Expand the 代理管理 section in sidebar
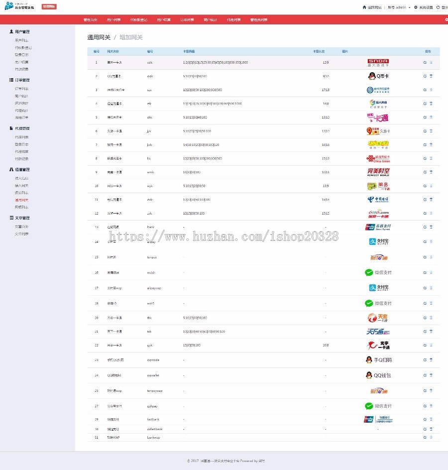This screenshot has width=448, height=470. (x=21, y=128)
